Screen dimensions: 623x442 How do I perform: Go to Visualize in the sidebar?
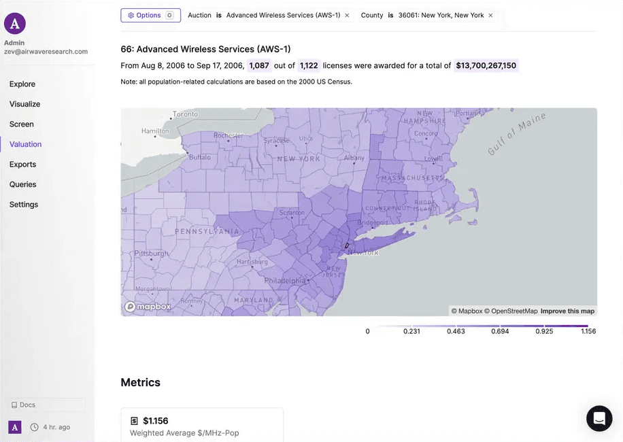point(24,104)
